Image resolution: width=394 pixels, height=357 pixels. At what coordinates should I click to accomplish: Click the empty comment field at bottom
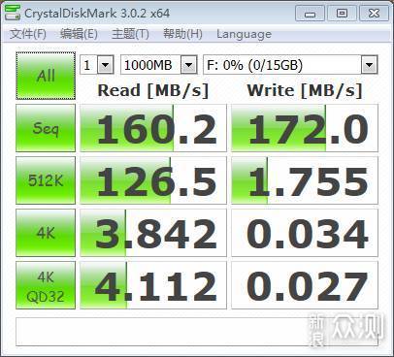coord(197,332)
